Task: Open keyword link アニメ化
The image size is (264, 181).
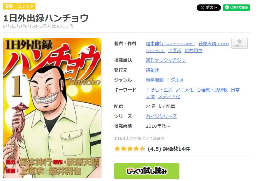Action: click(x=184, y=90)
